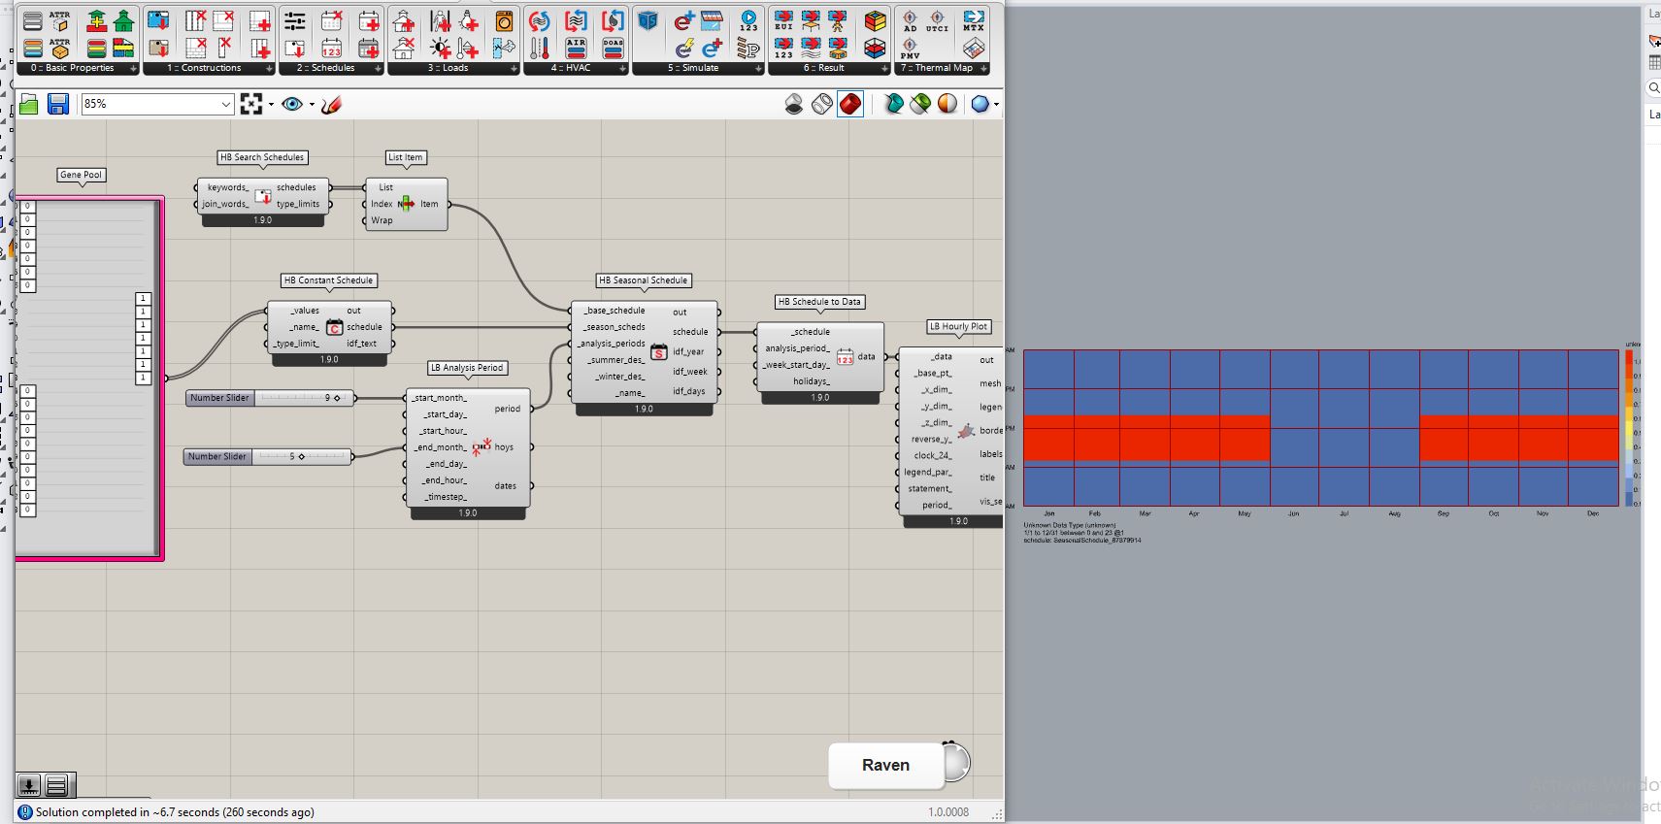Viewport: 1661px width, 824px height.
Task: Open the dropdown arrow next to the Zoom Extents icon
Action: (271, 104)
